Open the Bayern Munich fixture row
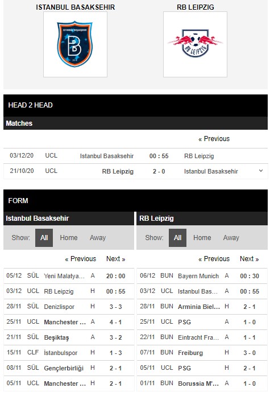270x396 pixels. [x=202, y=276]
